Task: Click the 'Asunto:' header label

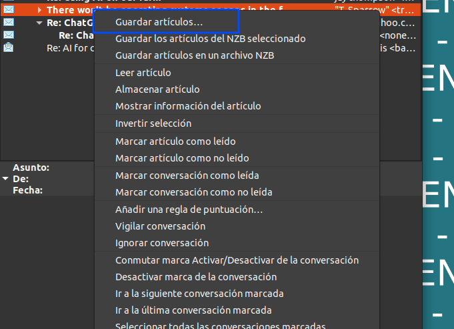Action: [31, 168]
